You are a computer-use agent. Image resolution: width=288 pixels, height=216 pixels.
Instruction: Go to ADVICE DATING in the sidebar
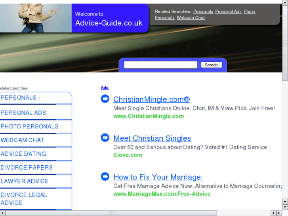pos(36,154)
